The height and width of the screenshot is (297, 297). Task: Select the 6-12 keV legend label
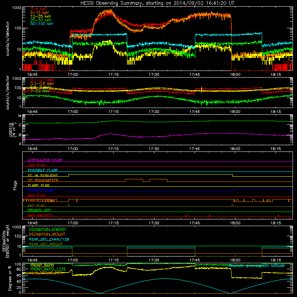(40, 13)
